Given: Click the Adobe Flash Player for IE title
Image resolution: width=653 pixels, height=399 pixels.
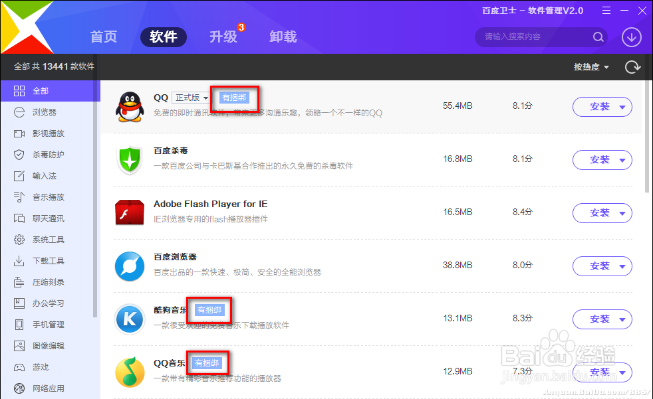Looking at the screenshot, I should (x=210, y=204).
